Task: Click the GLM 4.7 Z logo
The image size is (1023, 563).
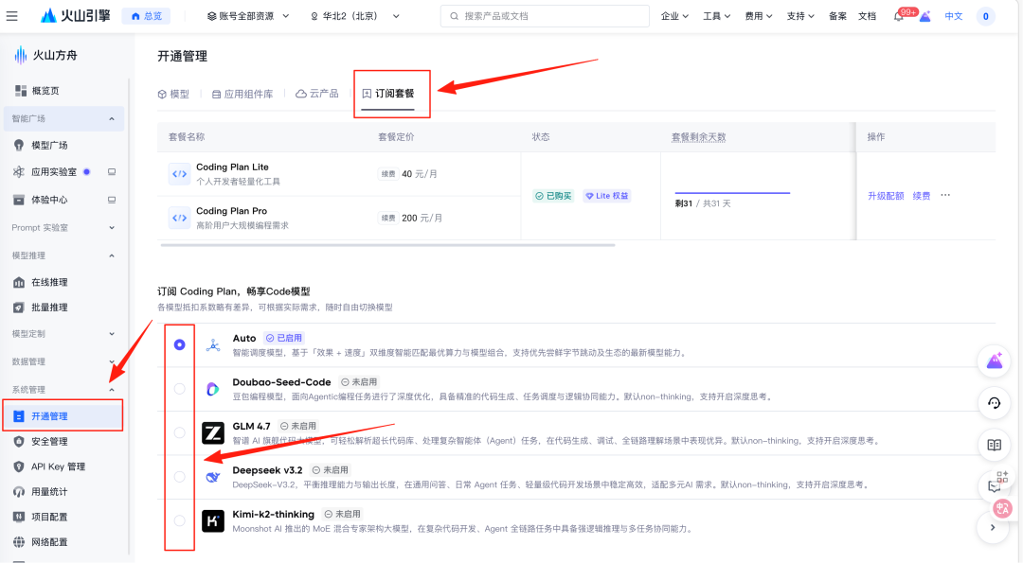Action: [213, 432]
